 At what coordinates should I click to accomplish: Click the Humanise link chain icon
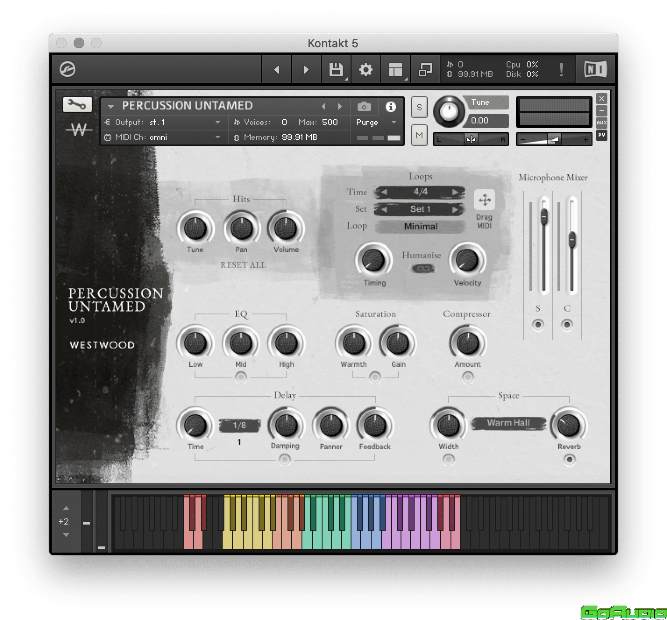point(422,268)
